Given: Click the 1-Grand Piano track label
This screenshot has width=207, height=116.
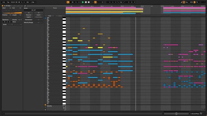Looking at the screenshot, I should coord(195,114).
